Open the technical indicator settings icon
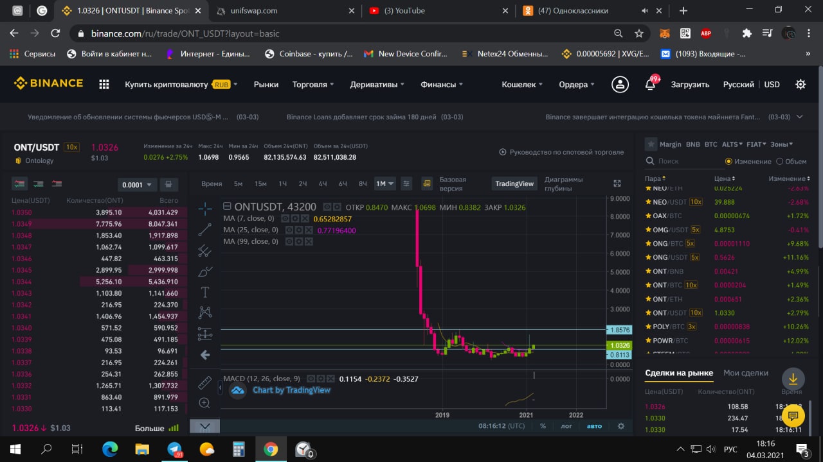This screenshot has height=462, width=823. [406, 184]
